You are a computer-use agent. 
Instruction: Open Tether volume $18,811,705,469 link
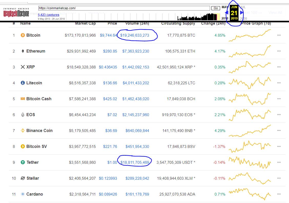(135, 163)
